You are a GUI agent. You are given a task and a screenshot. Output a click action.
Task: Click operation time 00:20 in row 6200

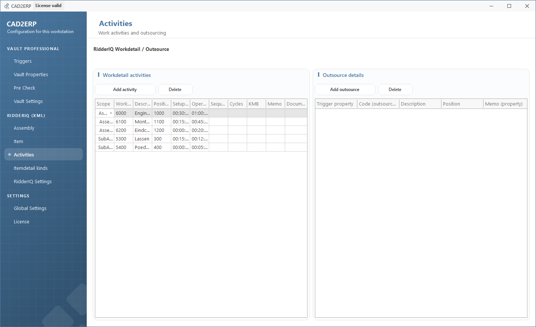(x=200, y=130)
